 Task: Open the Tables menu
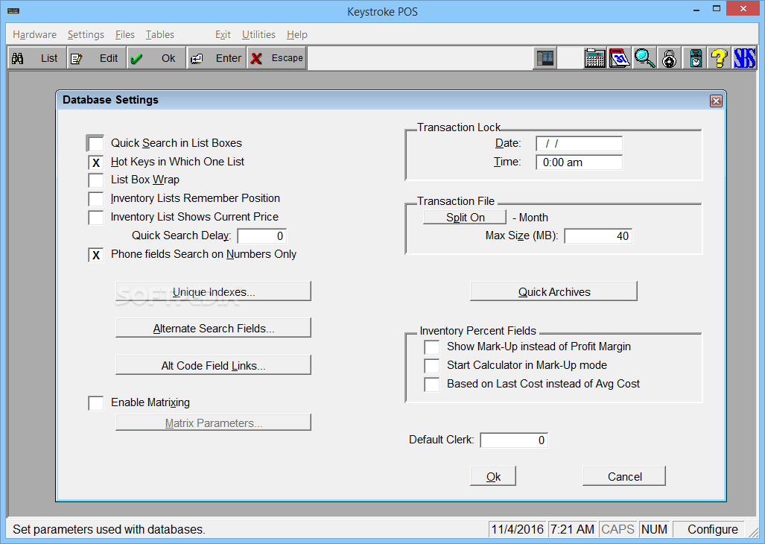(x=160, y=34)
